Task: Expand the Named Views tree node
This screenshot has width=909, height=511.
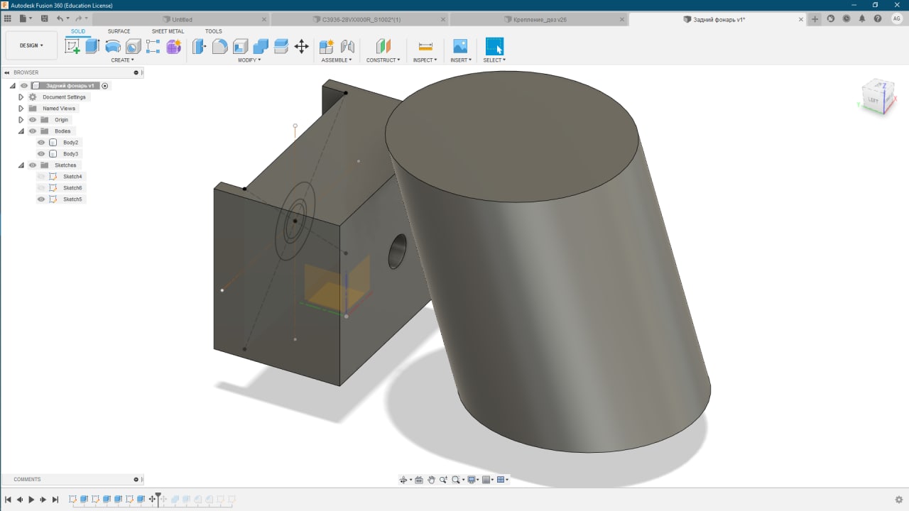Action: [21, 109]
